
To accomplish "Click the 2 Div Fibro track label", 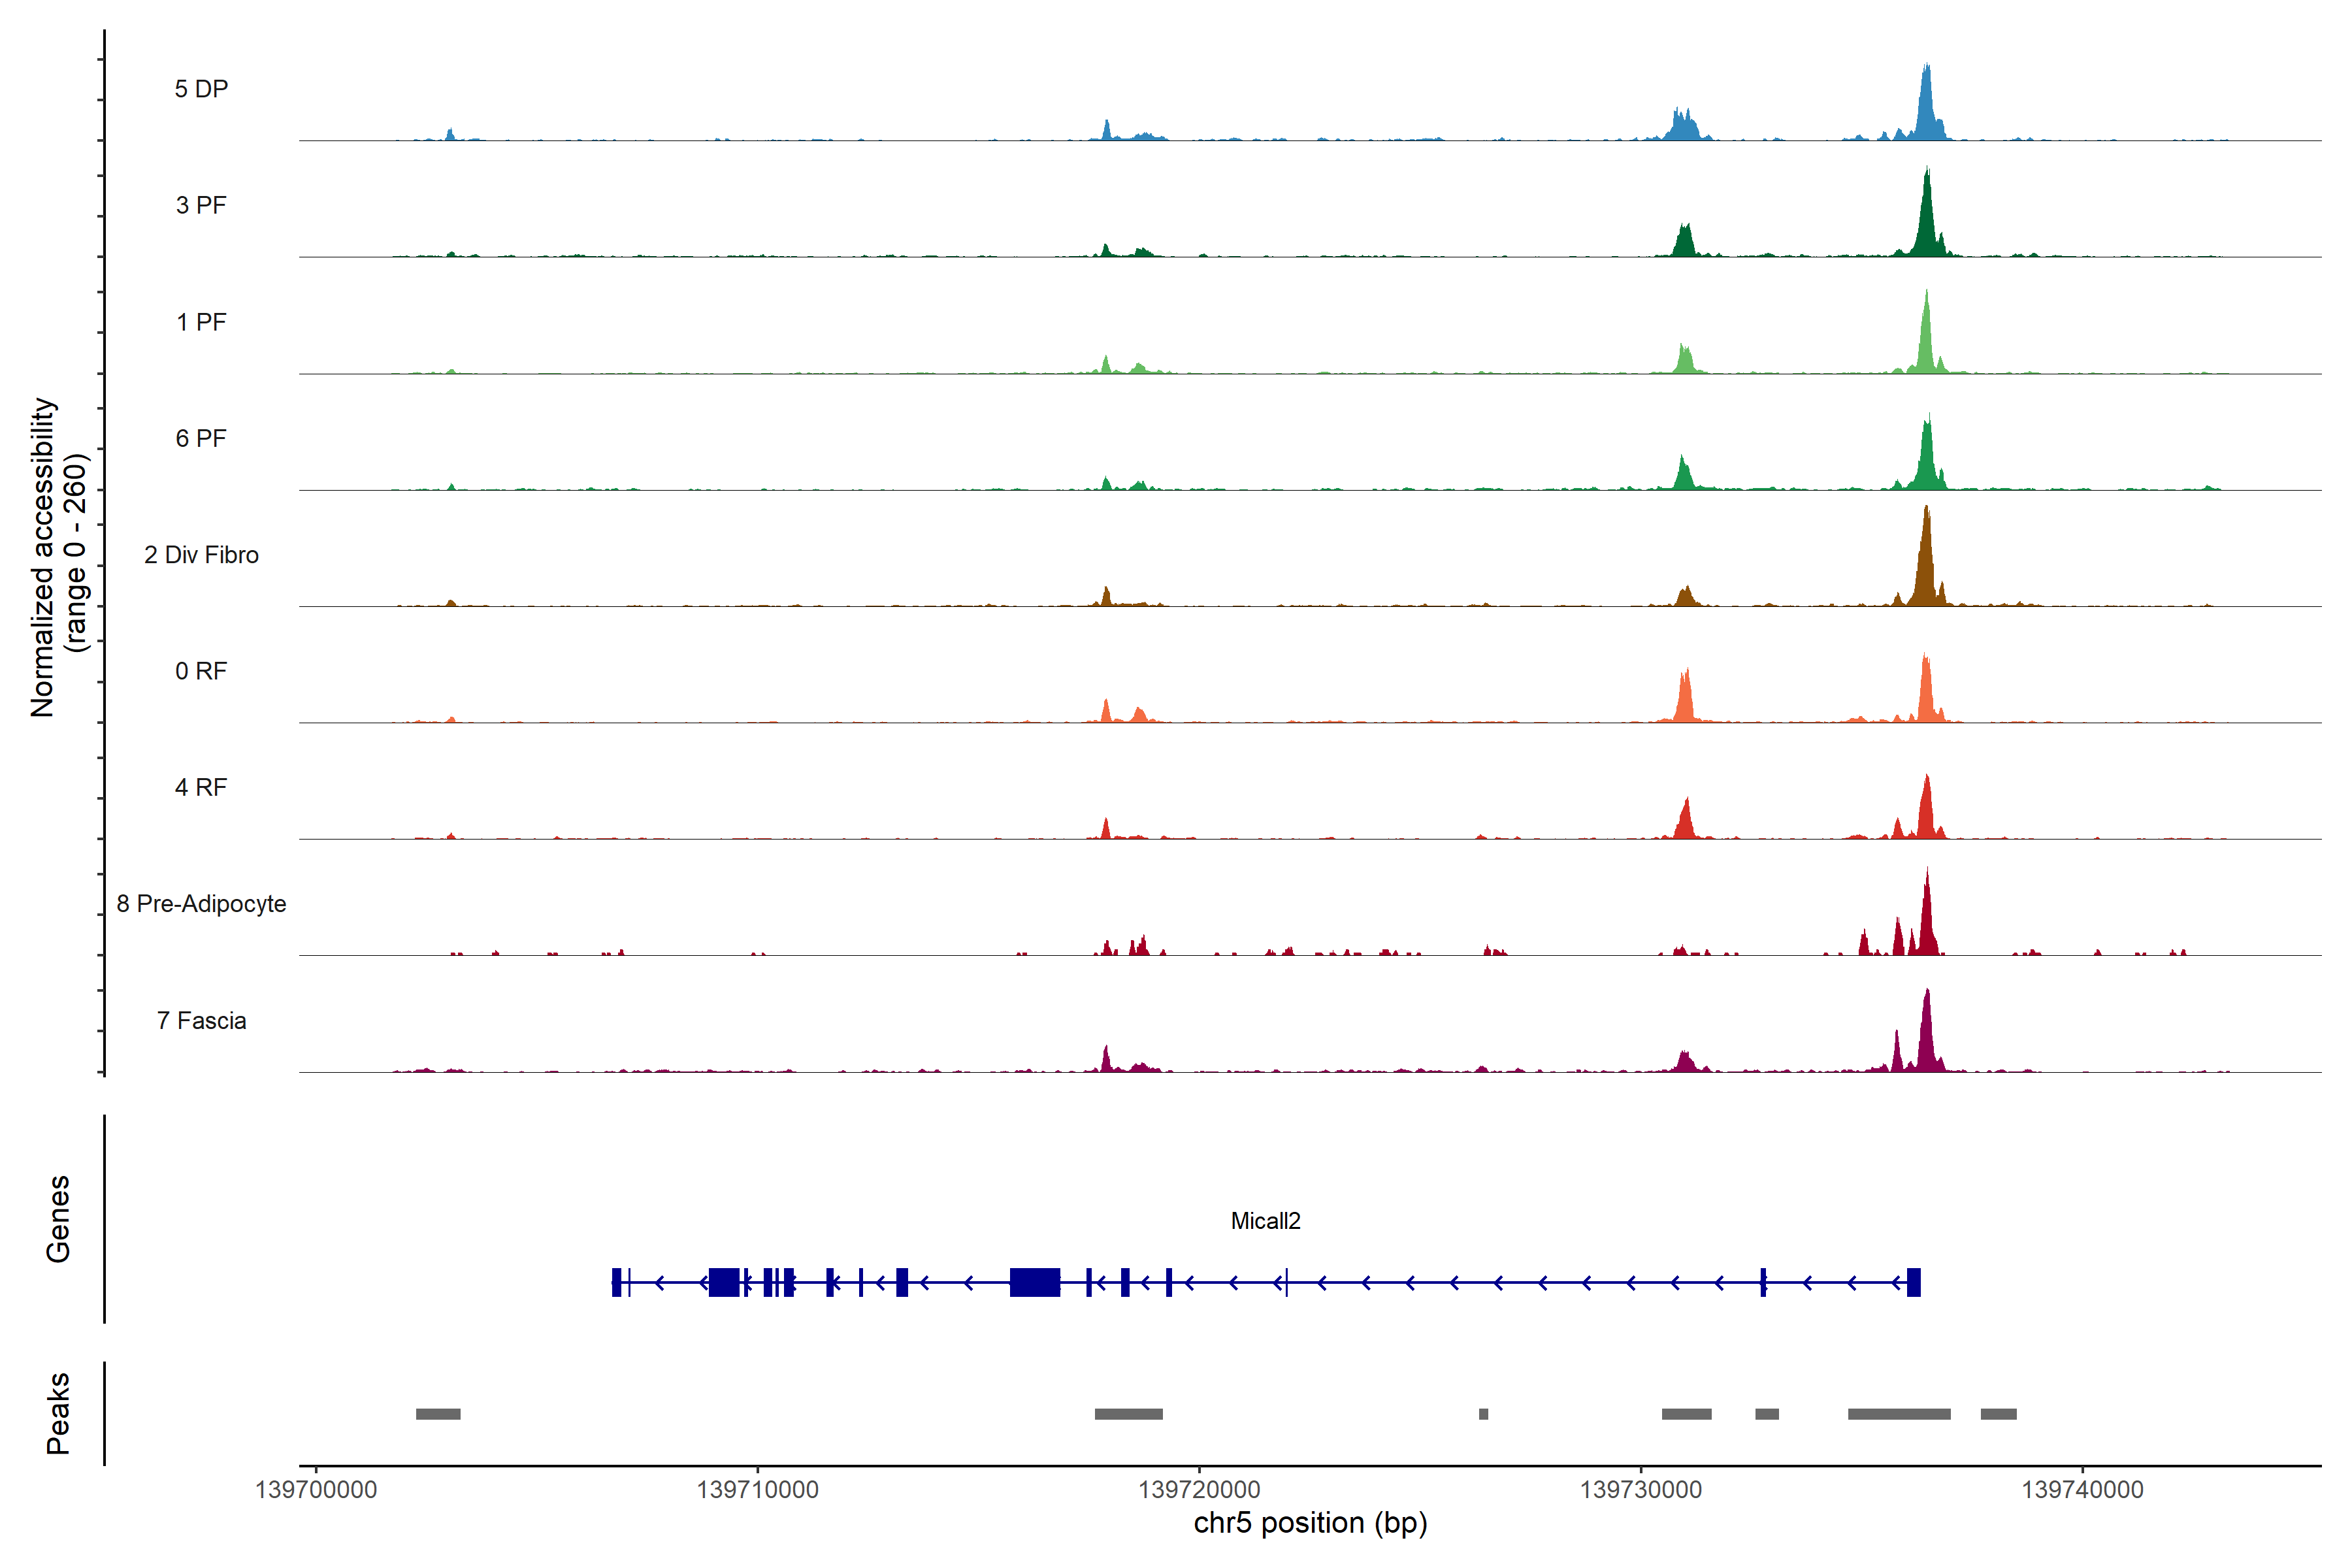I will coord(201,555).
